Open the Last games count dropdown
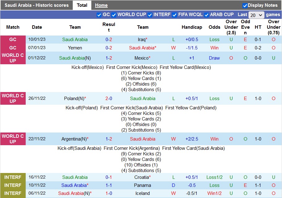The width and height of the screenshot is (282, 198). [x=257, y=15]
